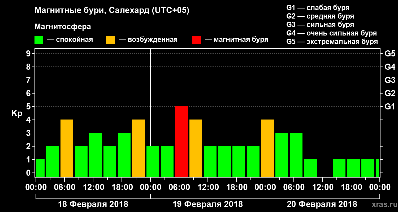398x212 pixels.
Task: Select the green Kp 3 bar above 18:00 on 18 February
Action: [x=124, y=155]
